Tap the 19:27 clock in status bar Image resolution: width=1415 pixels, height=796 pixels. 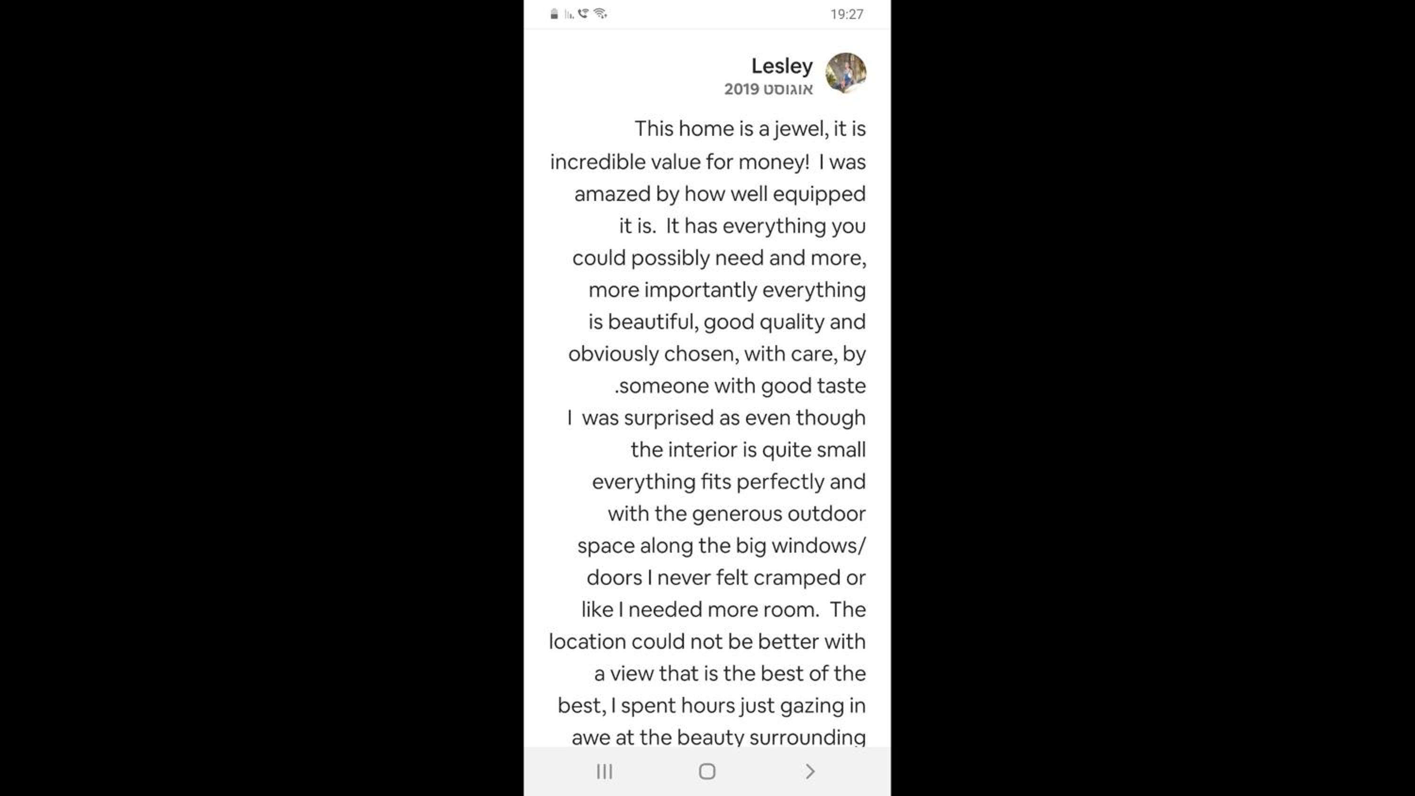tap(847, 14)
